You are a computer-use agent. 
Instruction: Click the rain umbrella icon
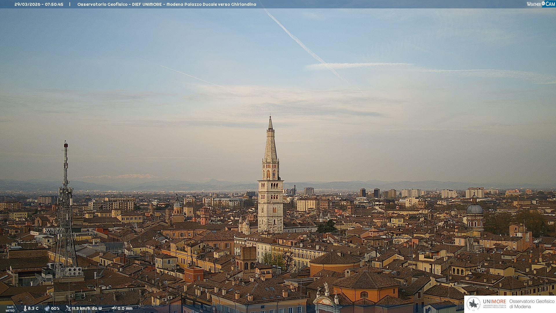point(114,308)
